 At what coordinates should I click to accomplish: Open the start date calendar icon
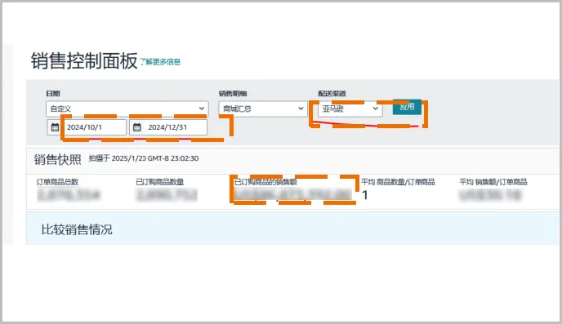[x=55, y=127]
